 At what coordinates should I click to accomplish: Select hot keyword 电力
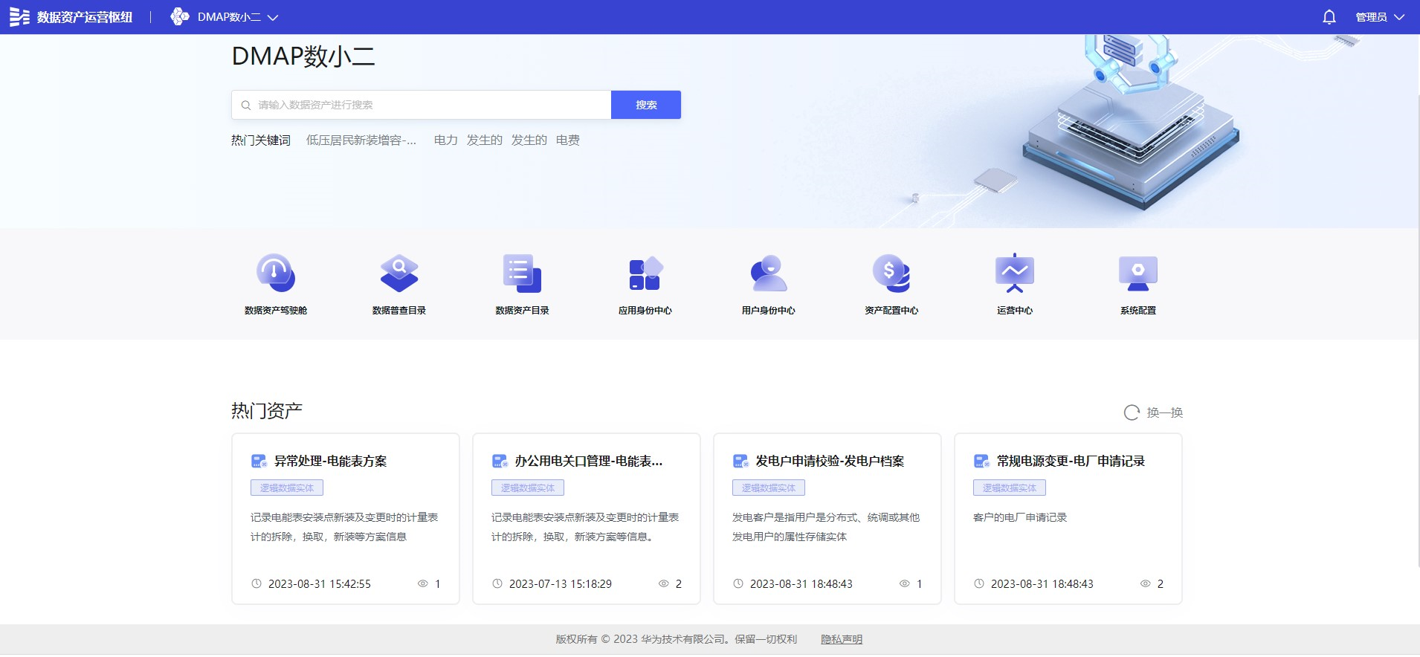(446, 140)
